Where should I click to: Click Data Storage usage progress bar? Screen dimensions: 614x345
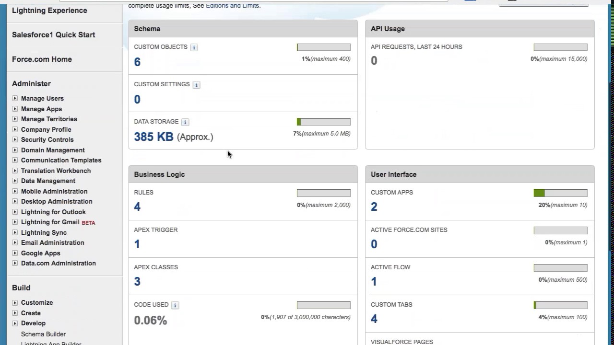324,122
